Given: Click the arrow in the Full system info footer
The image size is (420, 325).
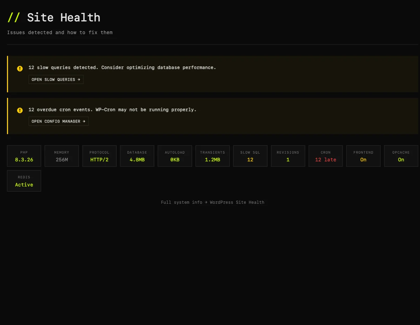Looking at the screenshot, I should pyautogui.click(x=205, y=202).
